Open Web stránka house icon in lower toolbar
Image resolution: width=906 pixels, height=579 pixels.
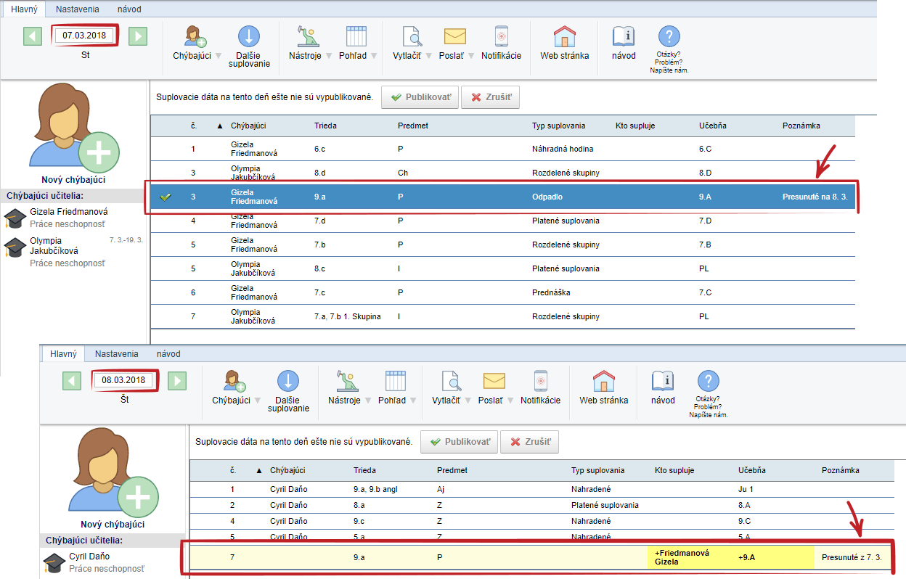603,382
